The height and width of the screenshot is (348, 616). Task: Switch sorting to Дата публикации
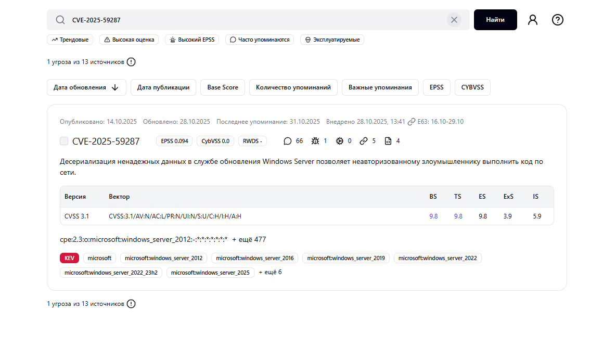click(x=164, y=87)
